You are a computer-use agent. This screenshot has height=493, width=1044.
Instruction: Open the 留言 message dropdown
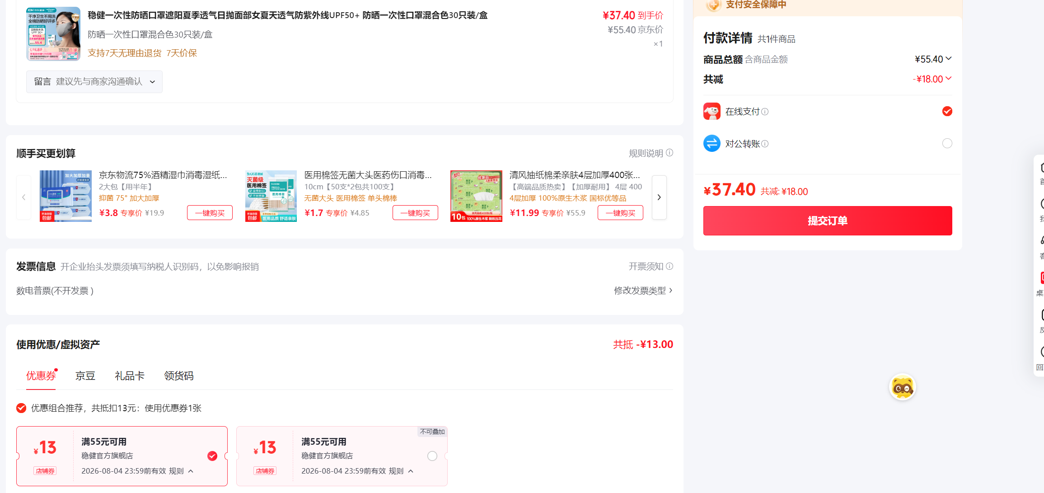94,82
